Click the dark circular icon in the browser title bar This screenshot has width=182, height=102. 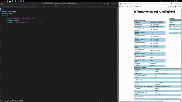tap(172, 4)
